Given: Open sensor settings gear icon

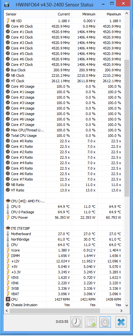Looking at the screenshot, I should (x=105, y=322).
